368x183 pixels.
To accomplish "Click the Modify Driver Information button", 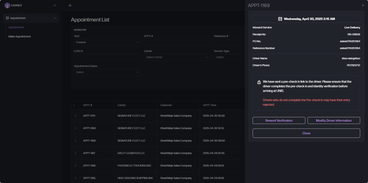I will [334, 120].
